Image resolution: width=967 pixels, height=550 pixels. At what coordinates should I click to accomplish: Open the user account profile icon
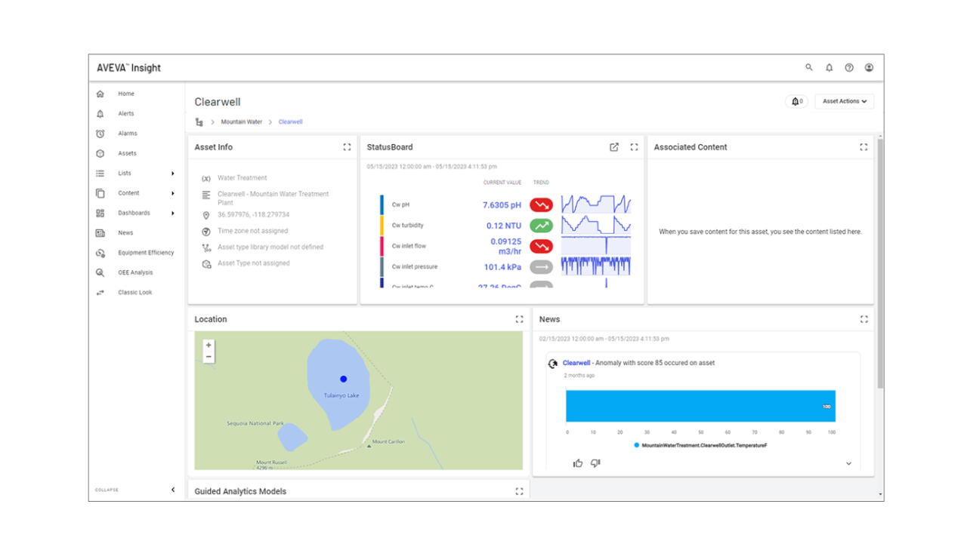[869, 68]
